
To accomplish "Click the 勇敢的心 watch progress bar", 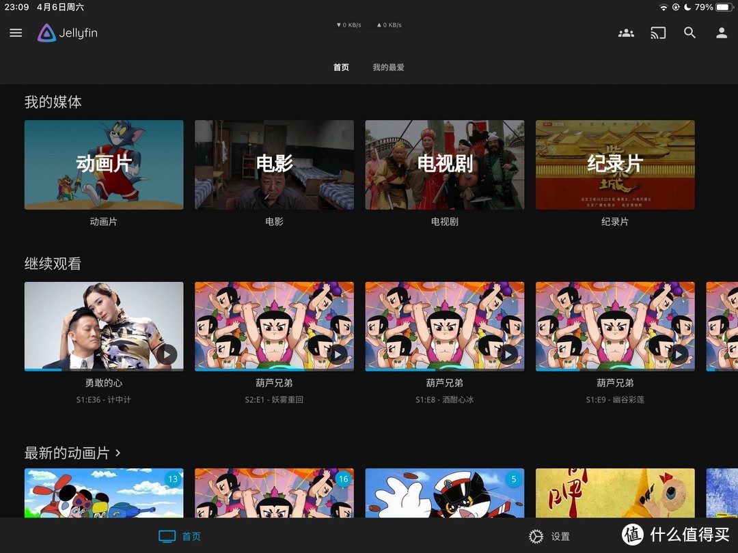I will pos(104,369).
